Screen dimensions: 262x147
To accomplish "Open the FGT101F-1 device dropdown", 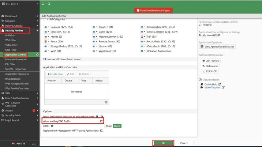I will [x=38, y=4].
